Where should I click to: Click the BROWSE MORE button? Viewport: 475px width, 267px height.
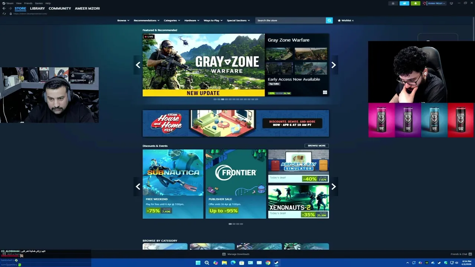coord(317,146)
